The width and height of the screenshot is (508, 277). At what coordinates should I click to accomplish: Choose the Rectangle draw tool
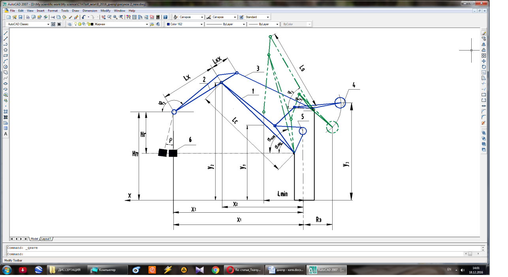pos(6,56)
